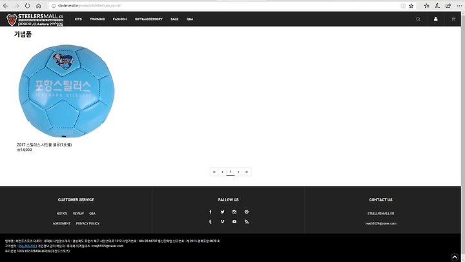
Task: Open the FASHION menu
Action: [x=119, y=19]
